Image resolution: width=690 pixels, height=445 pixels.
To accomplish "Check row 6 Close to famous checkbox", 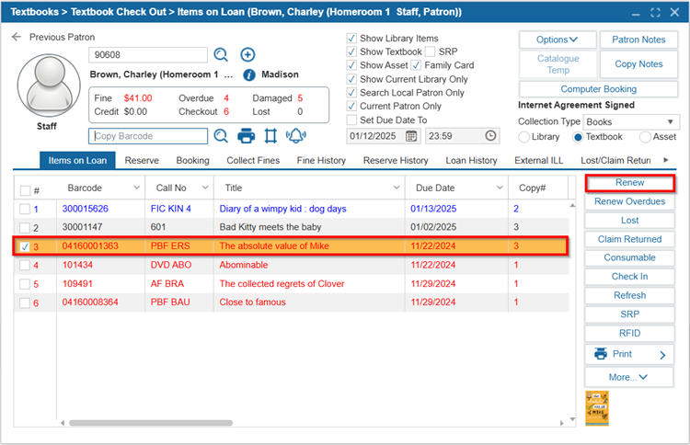I will [x=25, y=303].
